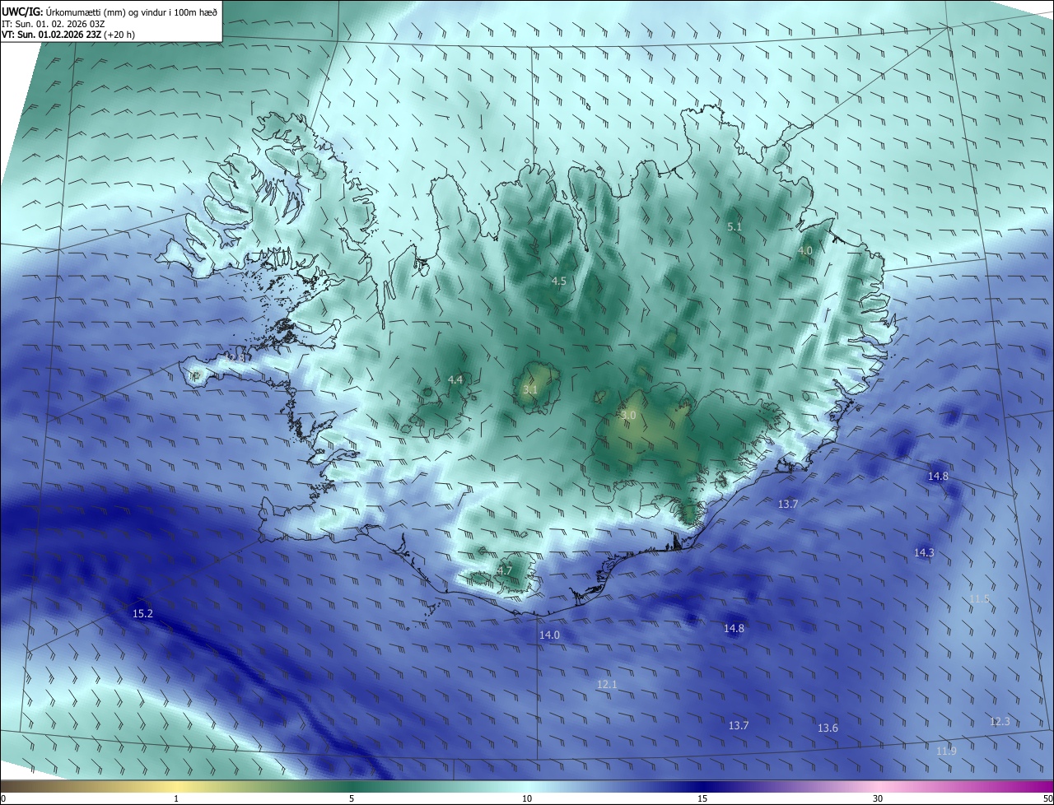
Task: Click the UWC/IG Úrkomumætti title line
Action: click(x=110, y=12)
